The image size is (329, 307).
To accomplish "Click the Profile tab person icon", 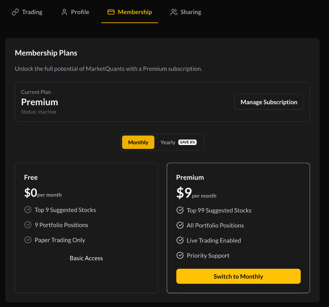I will (64, 12).
